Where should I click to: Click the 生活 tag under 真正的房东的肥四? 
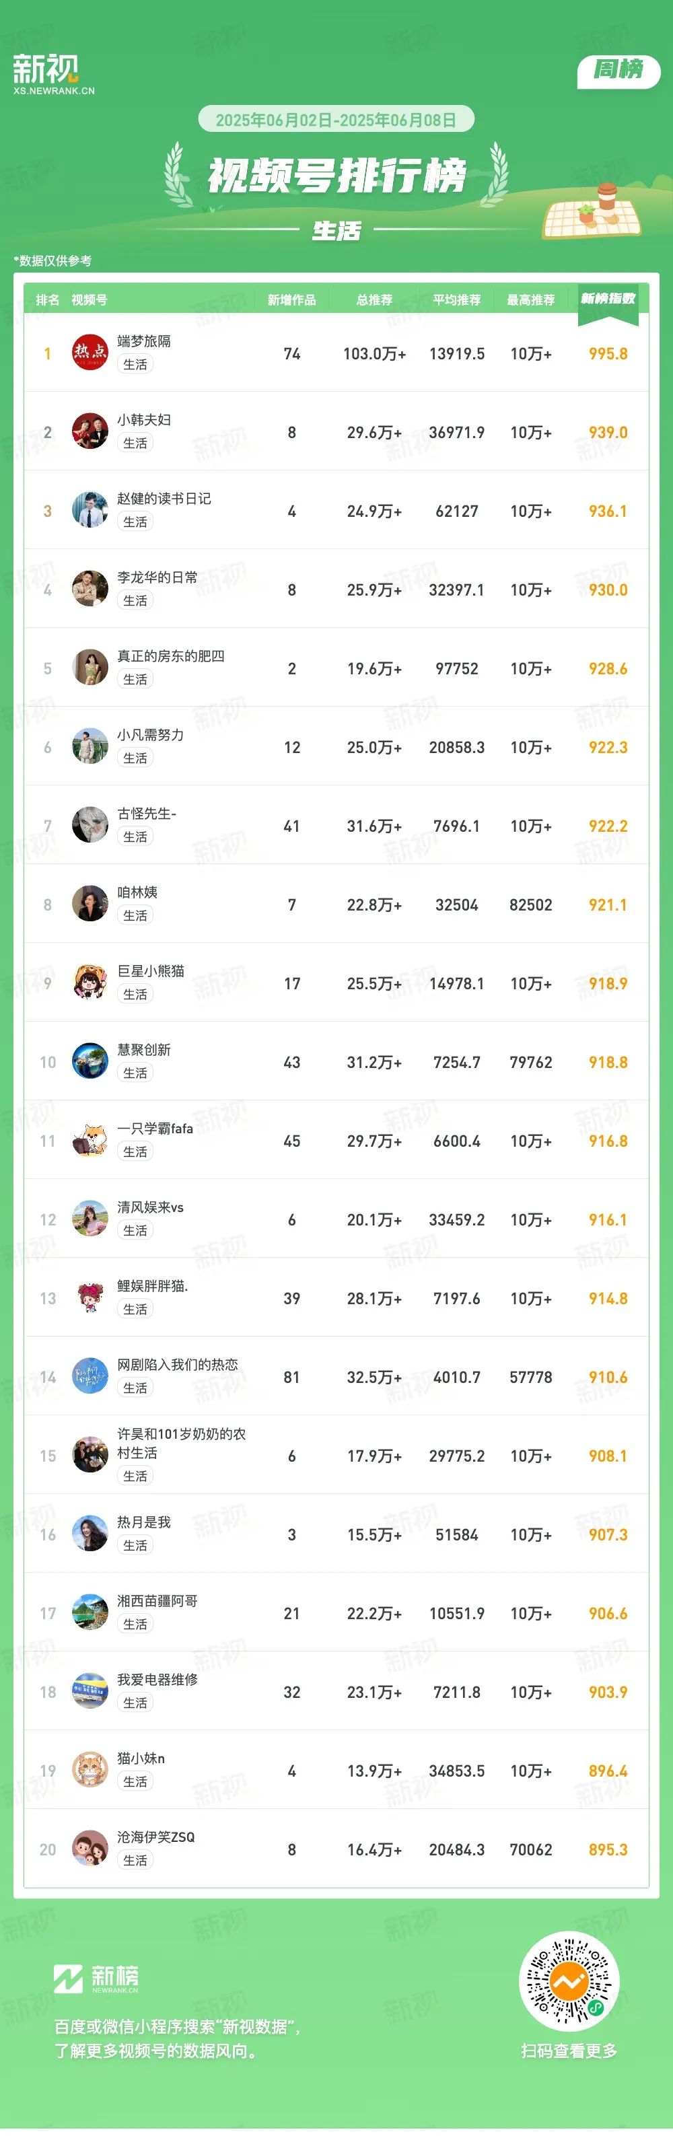point(135,679)
